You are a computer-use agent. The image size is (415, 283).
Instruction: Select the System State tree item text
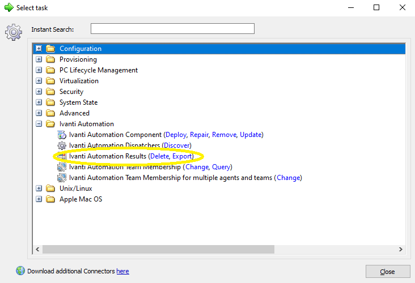[78, 102]
